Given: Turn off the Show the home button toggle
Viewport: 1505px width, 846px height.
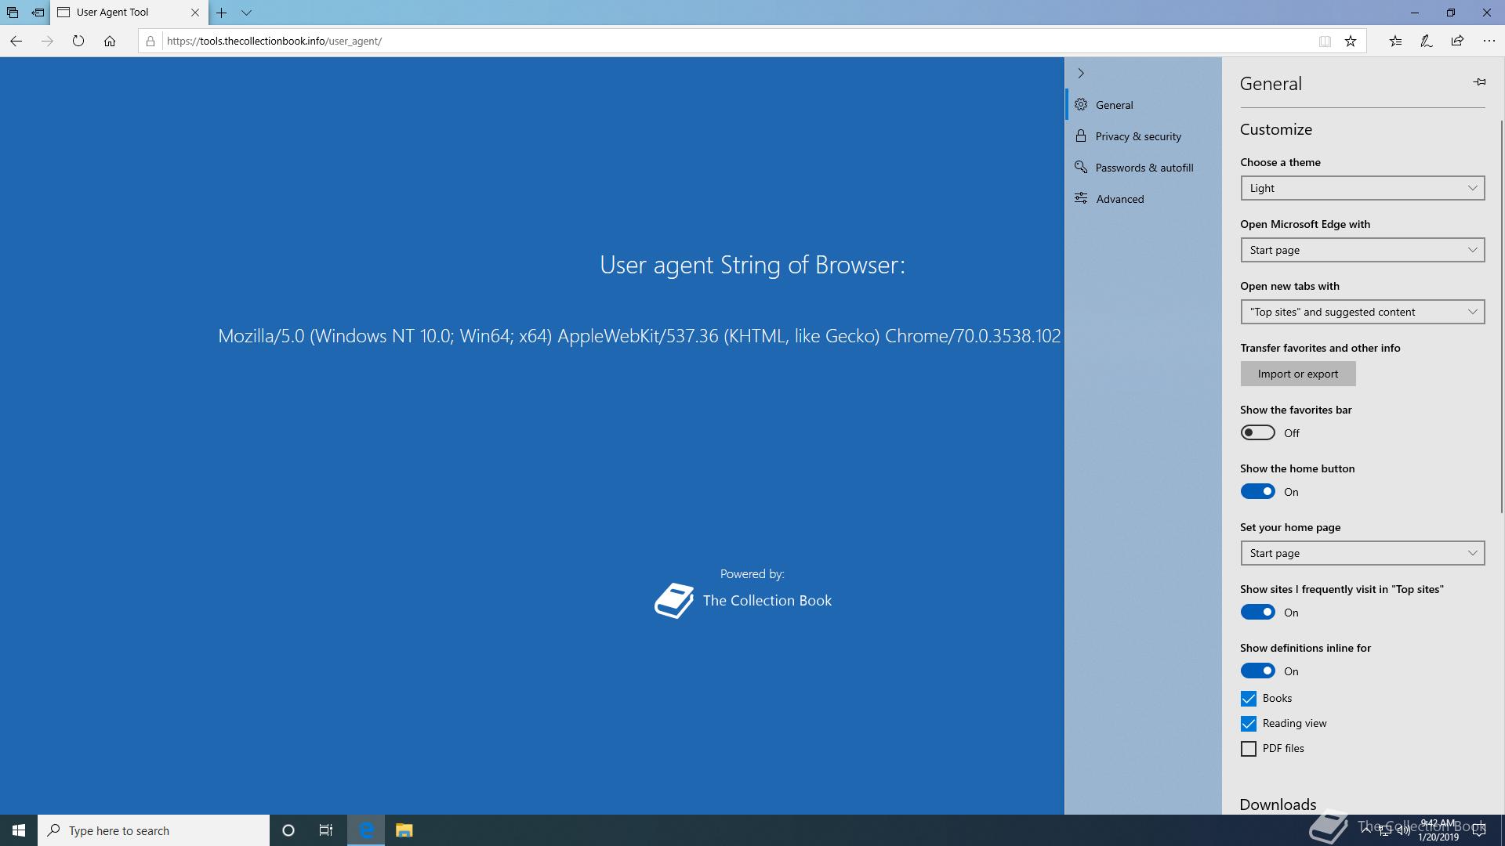Looking at the screenshot, I should [1257, 491].
